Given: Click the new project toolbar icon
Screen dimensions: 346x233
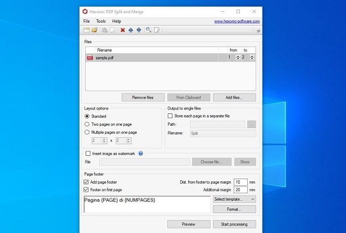Looking at the screenshot, I should click(x=86, y=30).
